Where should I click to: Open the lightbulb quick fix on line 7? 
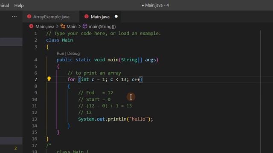[49, 79]
